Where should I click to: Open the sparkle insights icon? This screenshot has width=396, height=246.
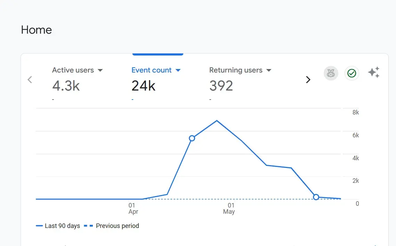coord(374,73)
